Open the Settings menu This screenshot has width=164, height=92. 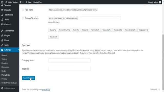[10, 50]
